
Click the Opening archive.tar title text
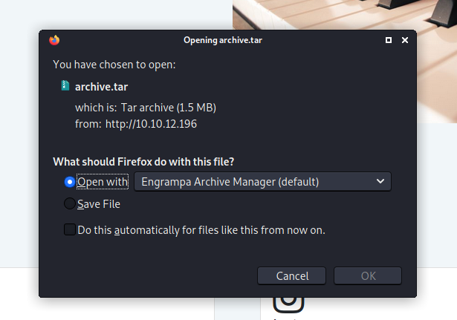[x=222, y=40]
